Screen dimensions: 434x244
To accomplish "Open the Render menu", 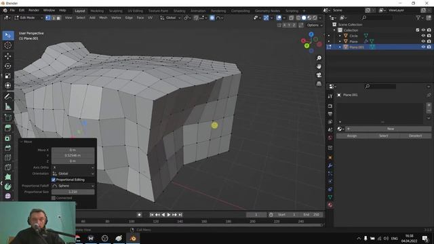I will 34,10.
